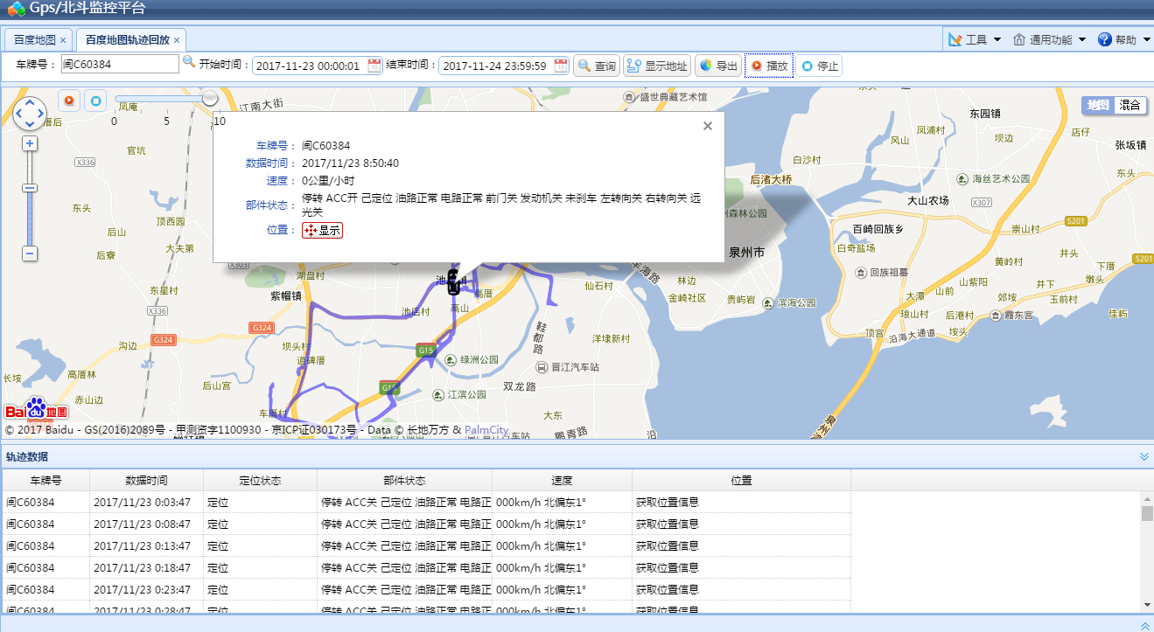Open the 通用功能 dropdown menu
The width and height of the screenshot is (1154, 632).
1049,39
